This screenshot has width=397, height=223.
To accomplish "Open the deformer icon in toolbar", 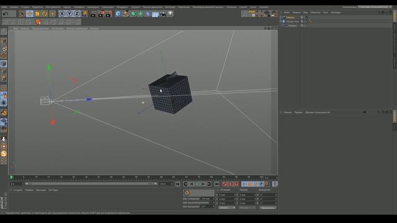I will coord(148,14).
